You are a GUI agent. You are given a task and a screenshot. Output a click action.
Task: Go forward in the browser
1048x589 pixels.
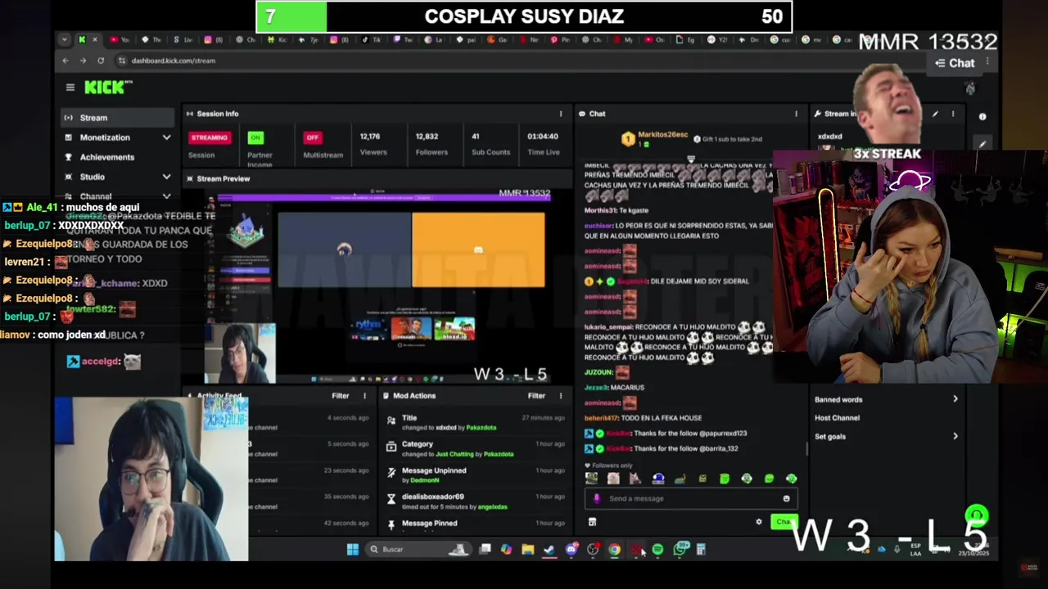tap(83, 61)
